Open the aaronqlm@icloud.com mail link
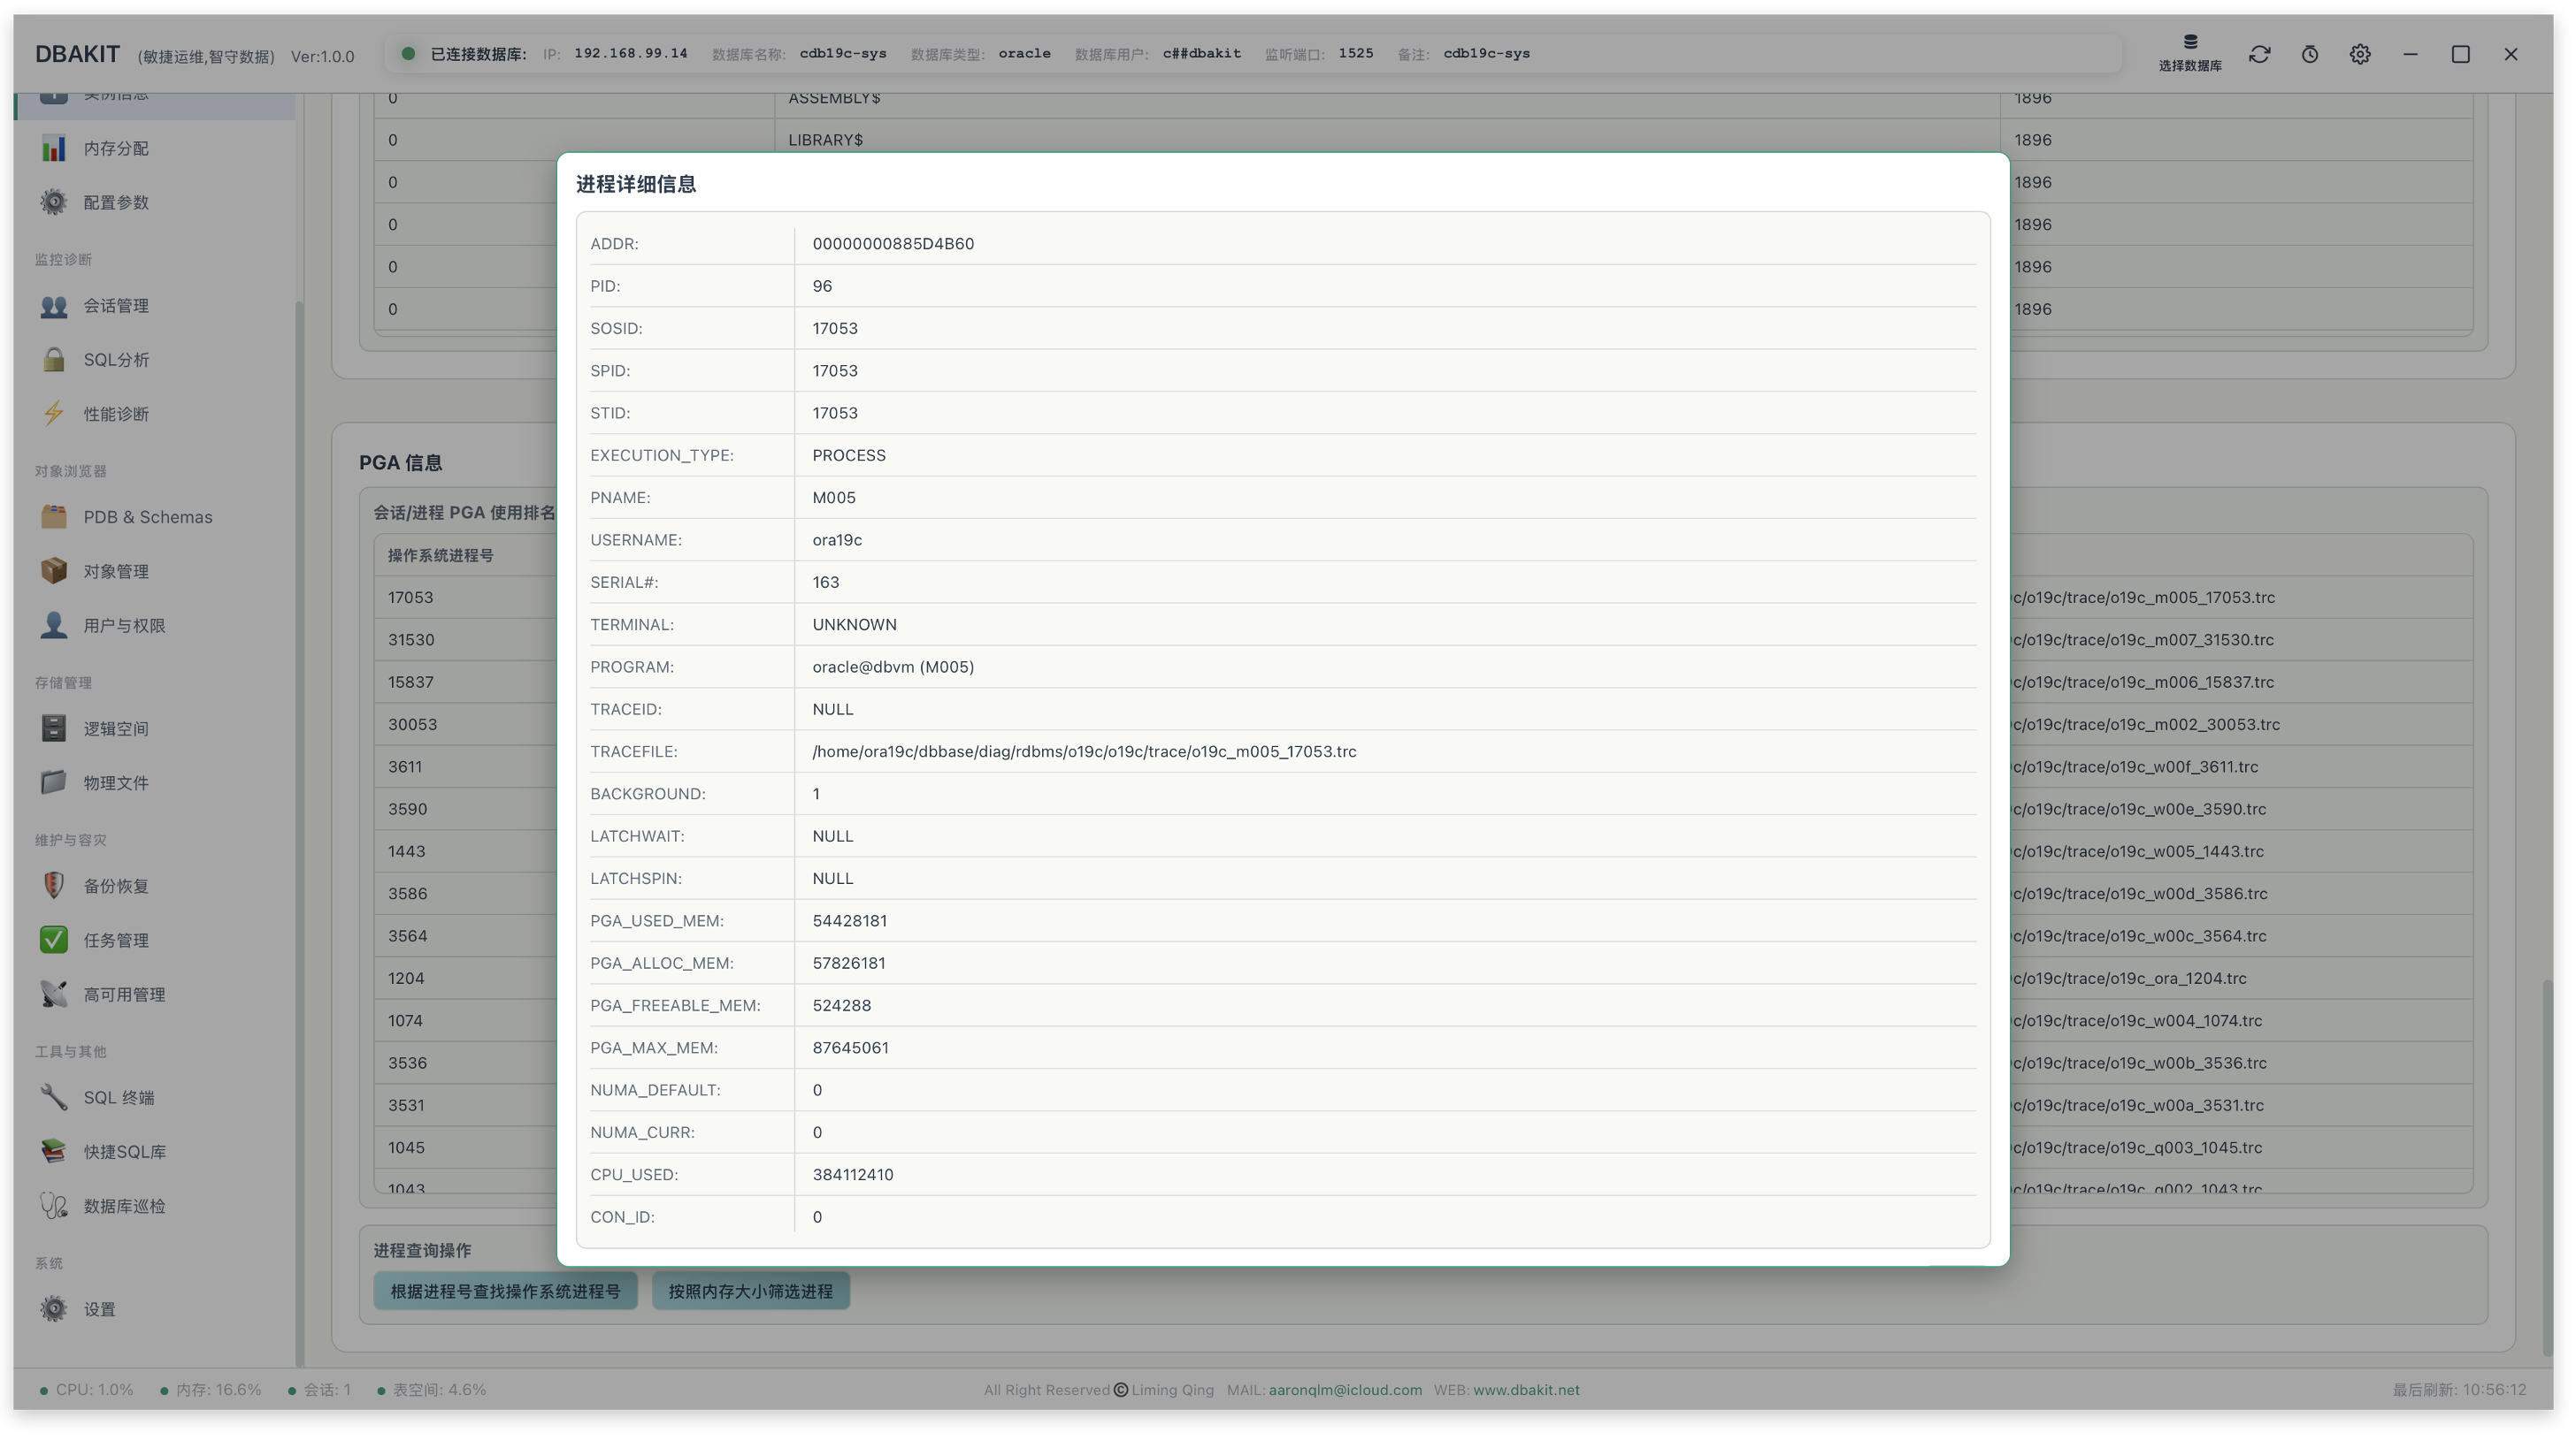Viewport: 2576px width, 1448px height. click(1345, 1390)
